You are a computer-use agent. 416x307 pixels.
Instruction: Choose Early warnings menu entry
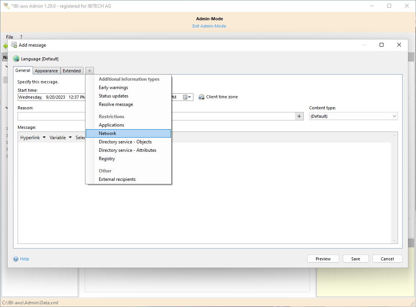point(113,88)
